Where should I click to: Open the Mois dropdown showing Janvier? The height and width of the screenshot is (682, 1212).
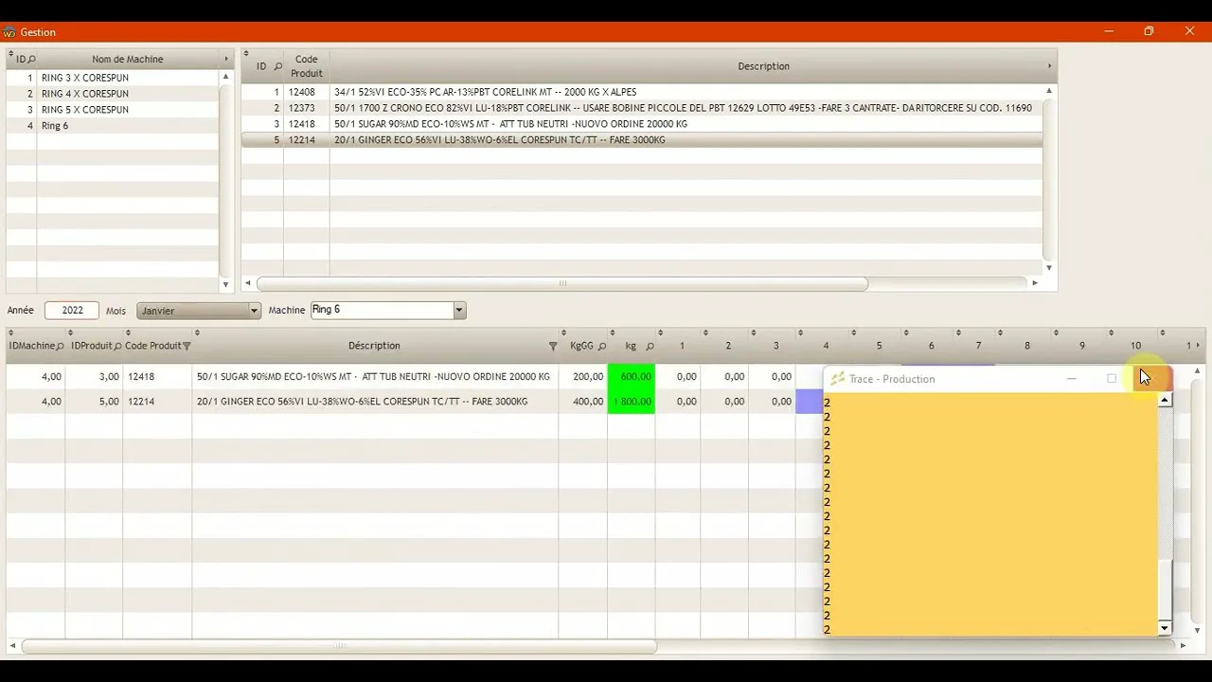click(254, 311)
